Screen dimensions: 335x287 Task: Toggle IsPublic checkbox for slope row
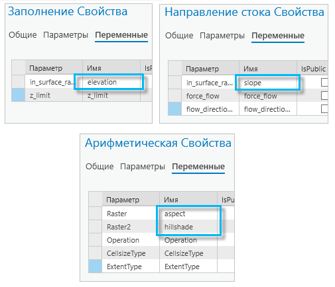coord(324,83)
